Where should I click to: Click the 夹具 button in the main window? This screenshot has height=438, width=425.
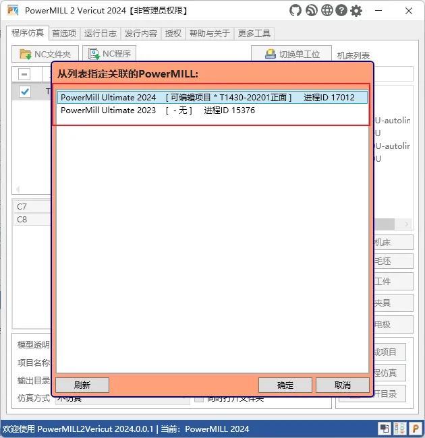click(x=393, y=303)
